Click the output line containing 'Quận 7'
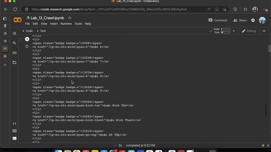The width and height of the screenshot is (271, 152). 71,62
